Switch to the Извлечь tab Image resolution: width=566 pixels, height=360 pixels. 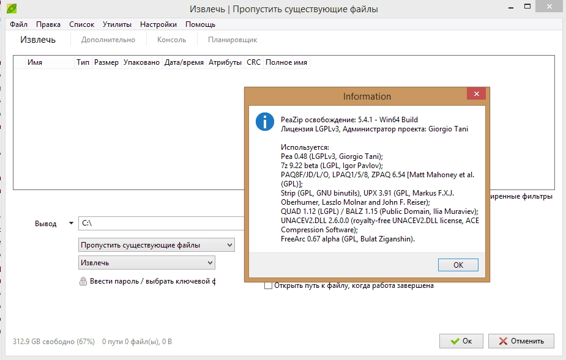[x=38, y=40]
